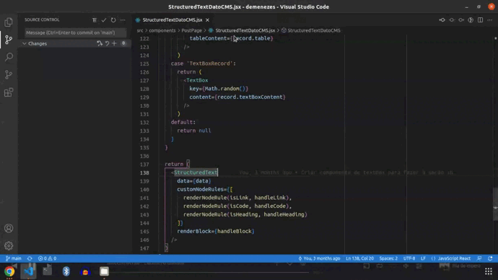Image resolution: width=498 pixels, height=280 pixels.
Task: Click 'Ln 138, Col 20' in status bar
Action: click(359, 258)
